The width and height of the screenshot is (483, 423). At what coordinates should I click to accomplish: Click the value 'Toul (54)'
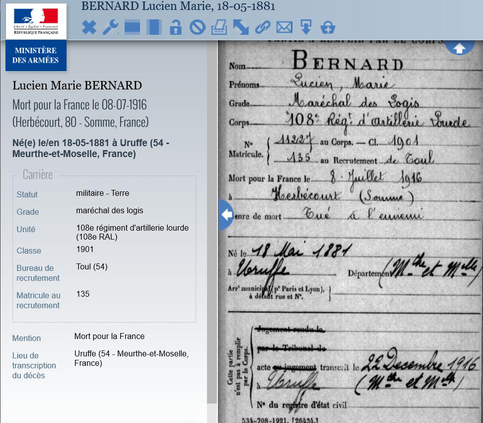(x=92, y=266)
